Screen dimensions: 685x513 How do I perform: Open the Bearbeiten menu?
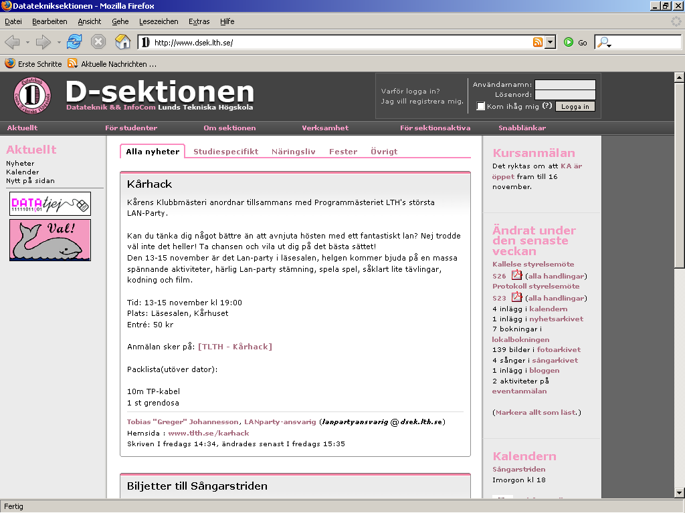(50, 21)
